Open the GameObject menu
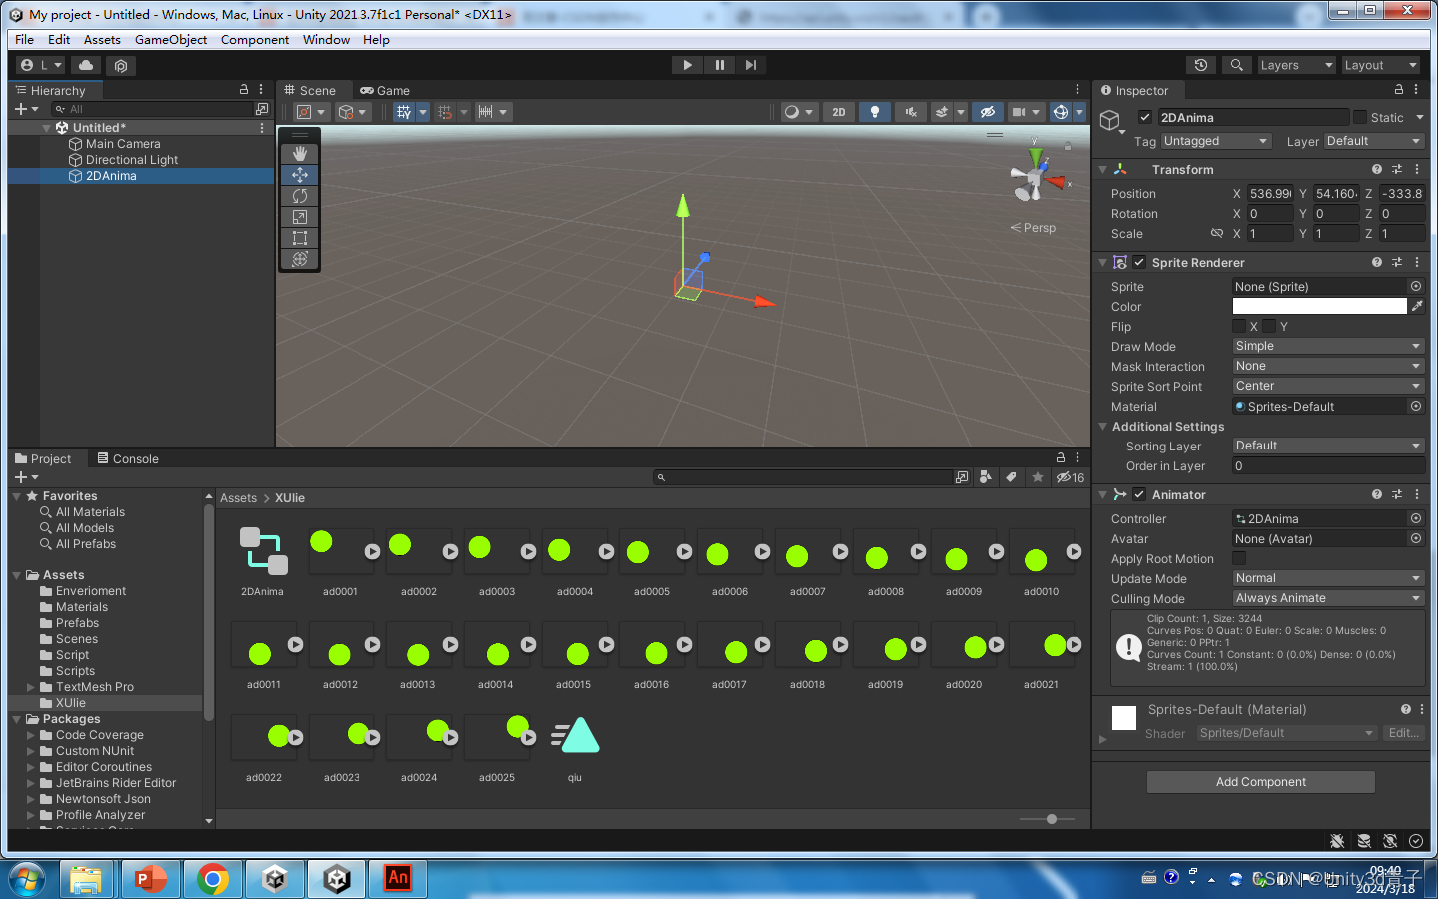This screenshot has width=1438, height=899. (x=171, y=40)
